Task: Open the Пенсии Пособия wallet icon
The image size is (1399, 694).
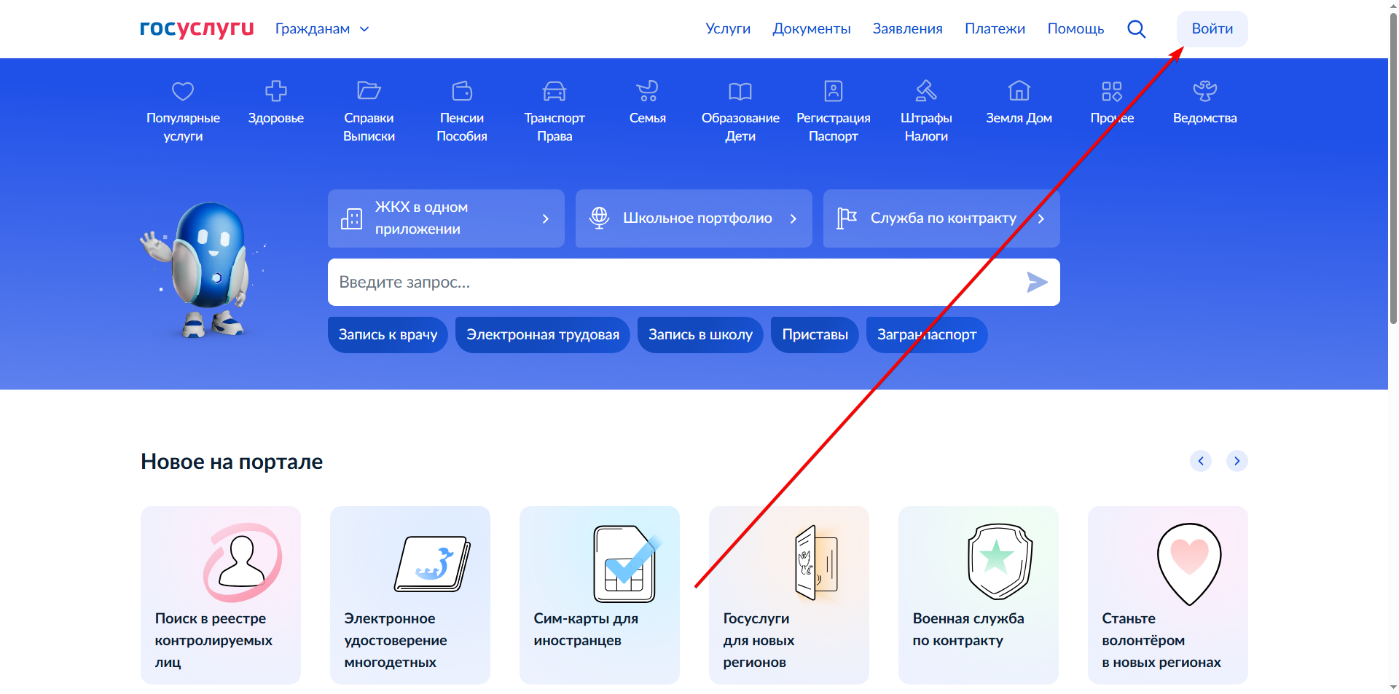Action: pos(462,91)
